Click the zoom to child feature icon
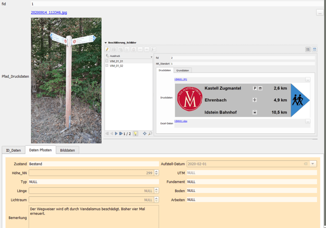326x228 pixels. (153, 49)
